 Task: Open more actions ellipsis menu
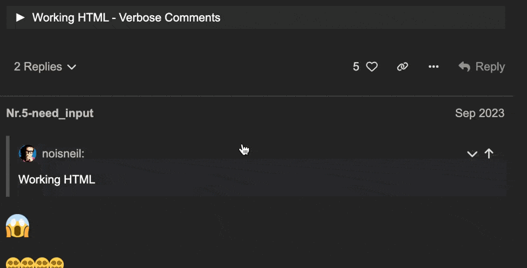click(x=433, y=67)
